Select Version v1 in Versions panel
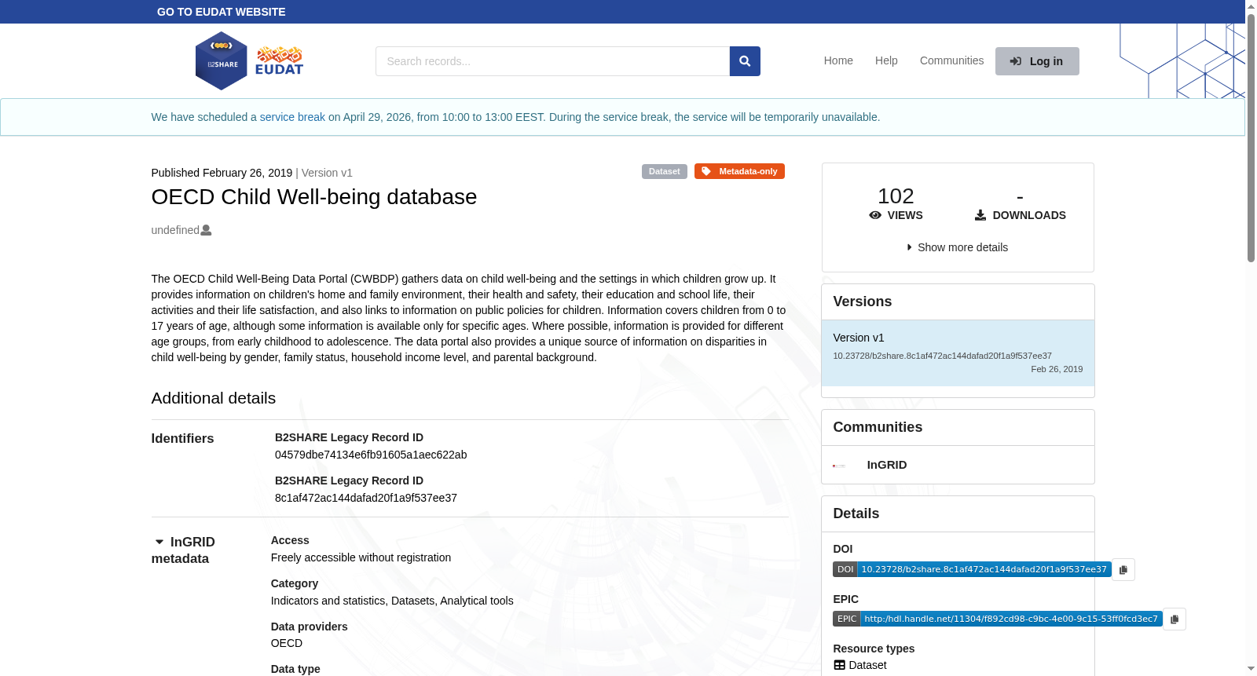The width and height of the screenshot is (1257, 676). coord(958,353)
